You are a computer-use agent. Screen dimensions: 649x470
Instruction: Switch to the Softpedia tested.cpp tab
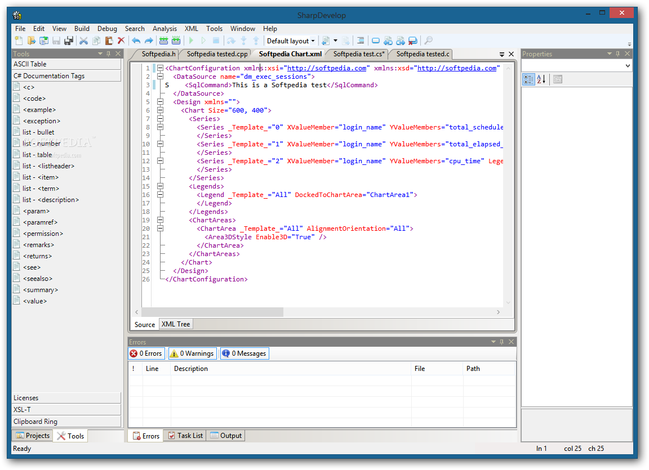click(x=217, y=54)
